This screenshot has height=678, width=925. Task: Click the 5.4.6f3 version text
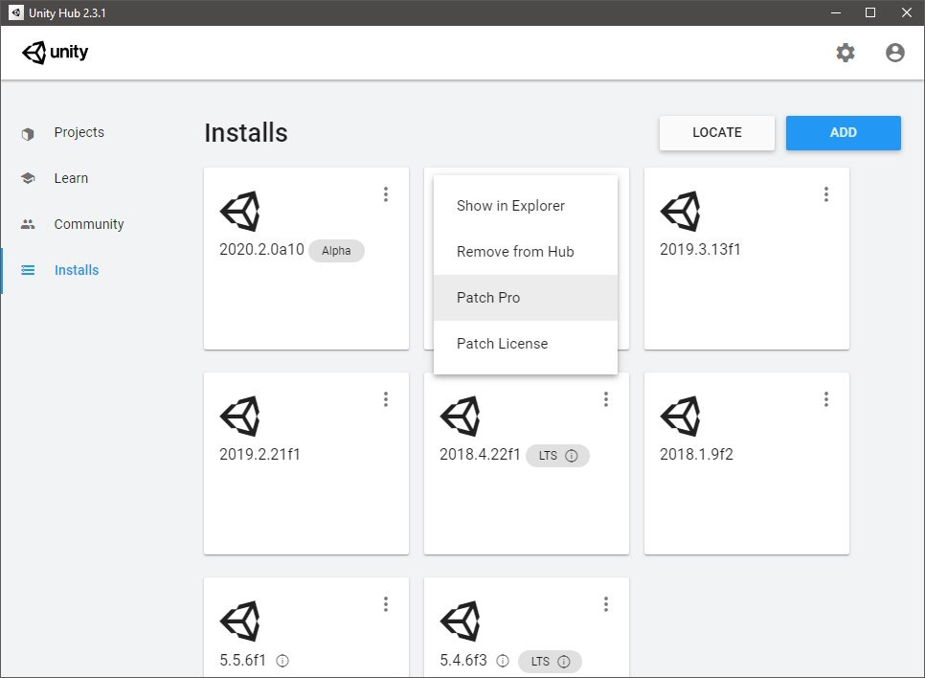[463, 661]
